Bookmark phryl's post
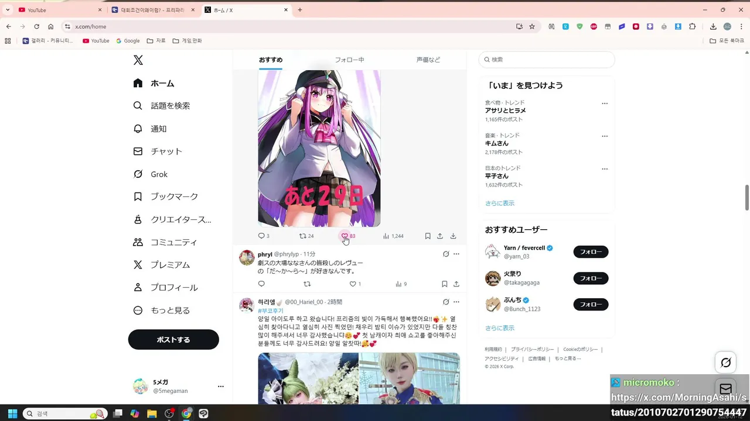 (x=445, y=284)
